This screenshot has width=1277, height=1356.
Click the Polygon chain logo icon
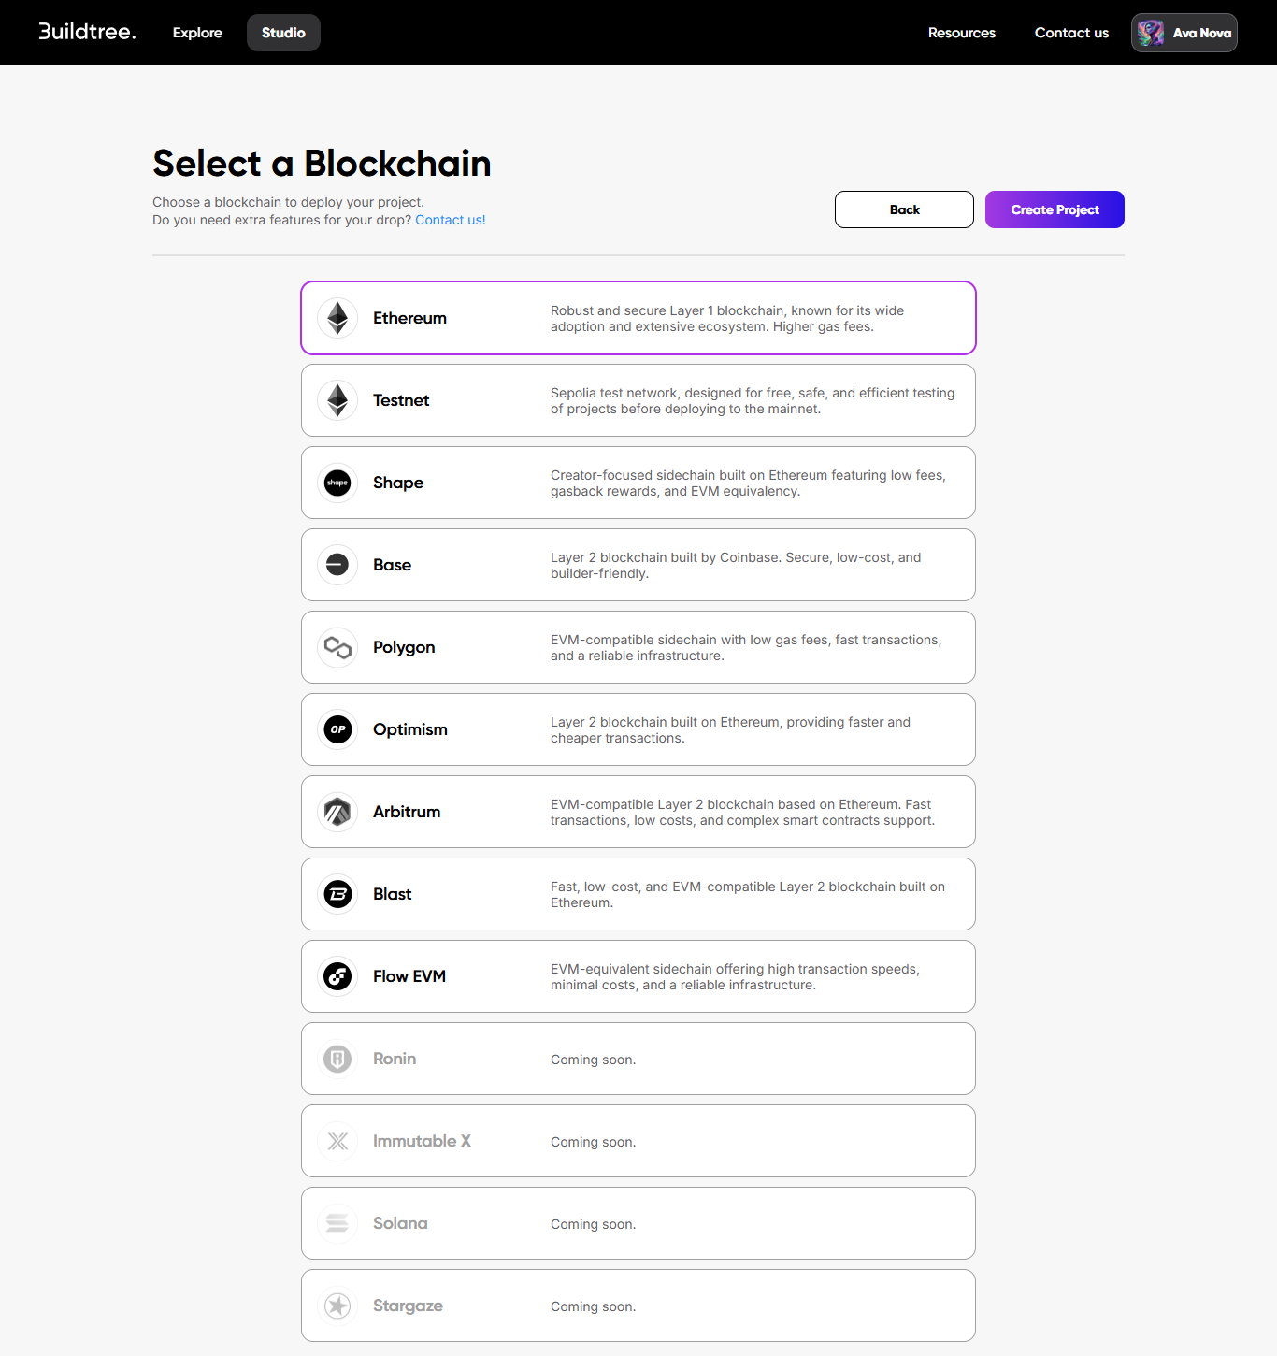337,647
